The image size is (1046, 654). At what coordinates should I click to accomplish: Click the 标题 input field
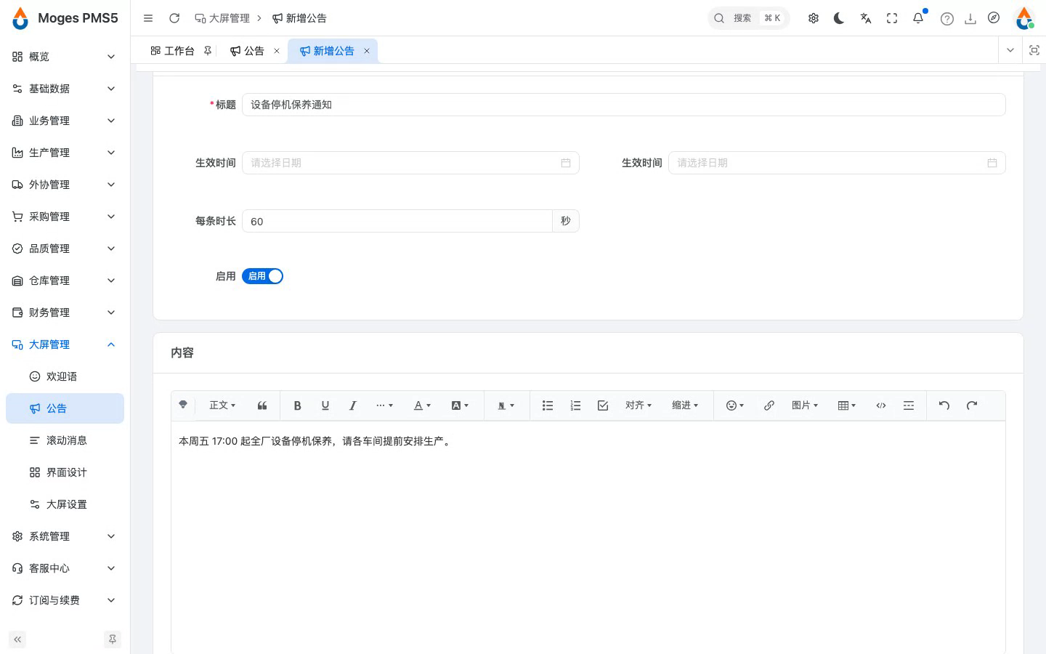pyautogui.click(x=624, y=105)
